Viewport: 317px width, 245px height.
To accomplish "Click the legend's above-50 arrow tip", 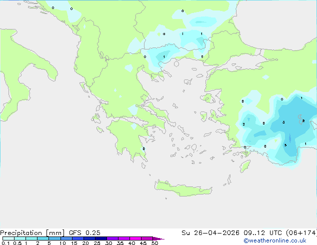I will click(158, 238).
